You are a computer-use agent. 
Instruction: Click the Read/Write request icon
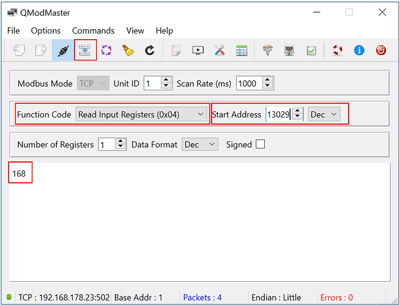coord(85,50)
